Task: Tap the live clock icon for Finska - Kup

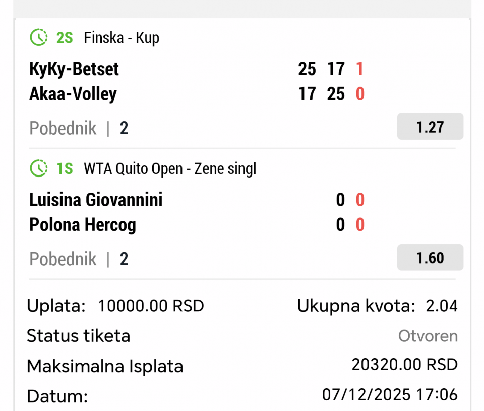Action: tap(38, 37)
